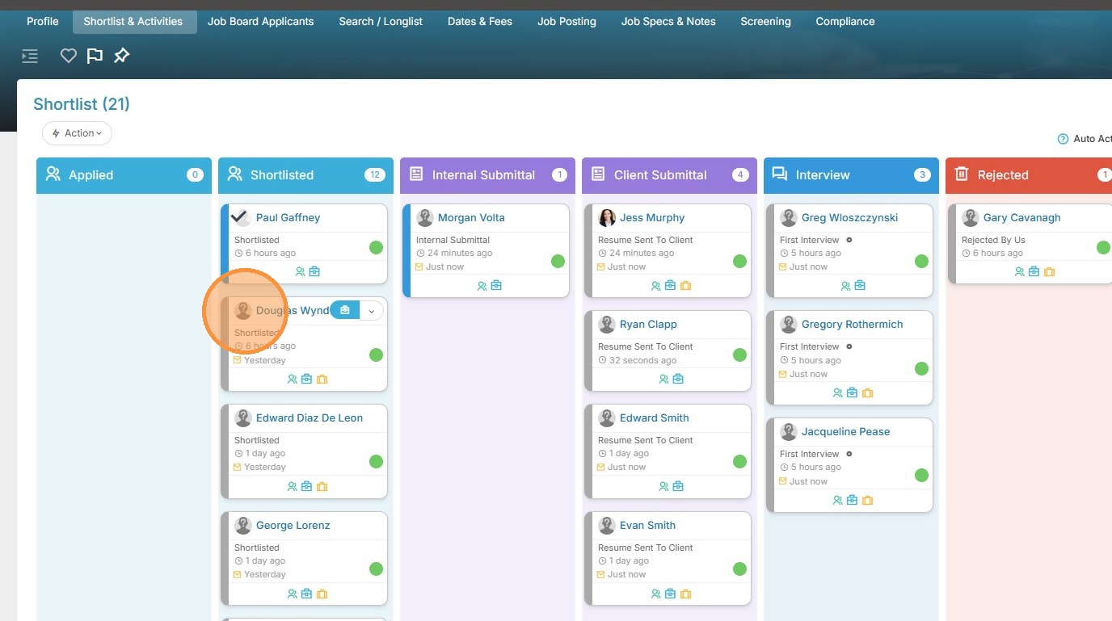1112x621 pixels.
Task: Click the yellow suitcase icon on Douglas Wynd's card
Action: click(x=322, y=380)
